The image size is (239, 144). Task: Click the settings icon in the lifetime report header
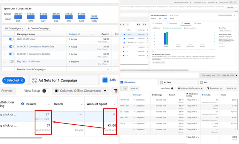coord(231,2)
